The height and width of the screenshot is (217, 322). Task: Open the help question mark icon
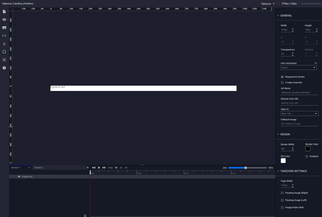pos(4,68)
